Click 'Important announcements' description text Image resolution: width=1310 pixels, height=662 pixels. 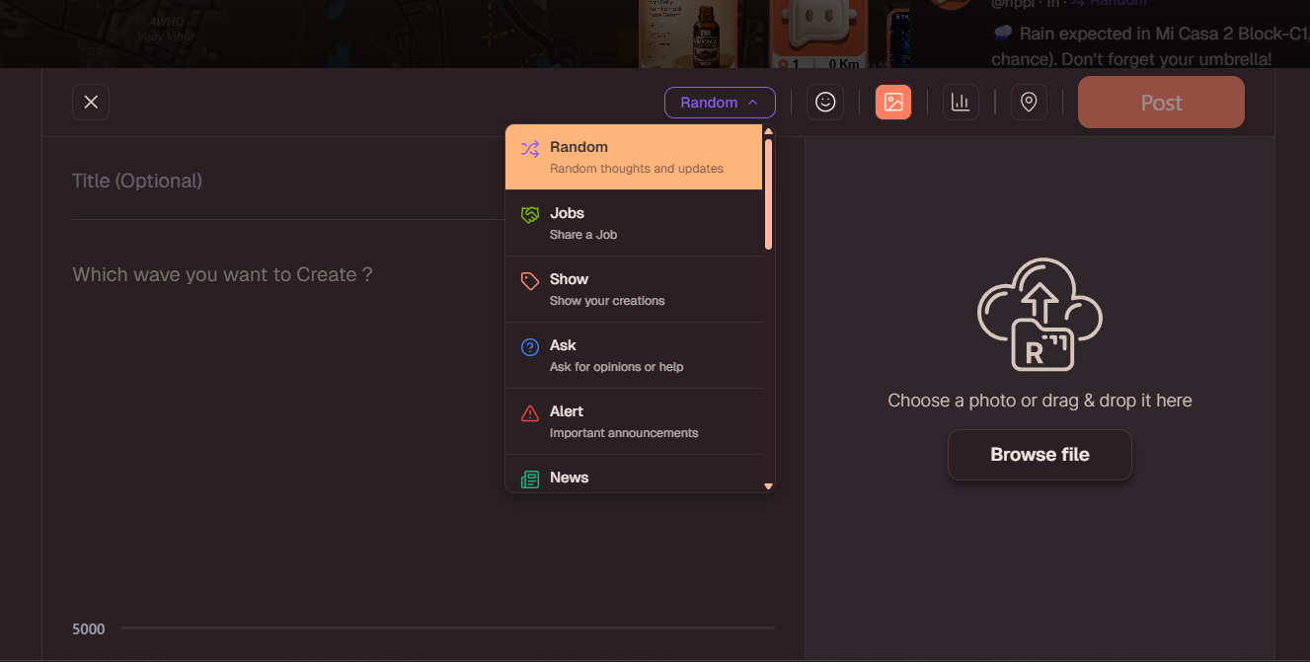pos(624,433)
